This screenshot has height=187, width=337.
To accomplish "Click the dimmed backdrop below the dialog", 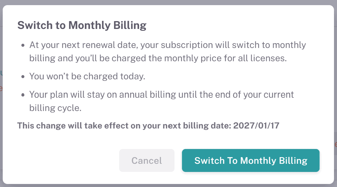I will pyautogui.click(x=168, y=185).
